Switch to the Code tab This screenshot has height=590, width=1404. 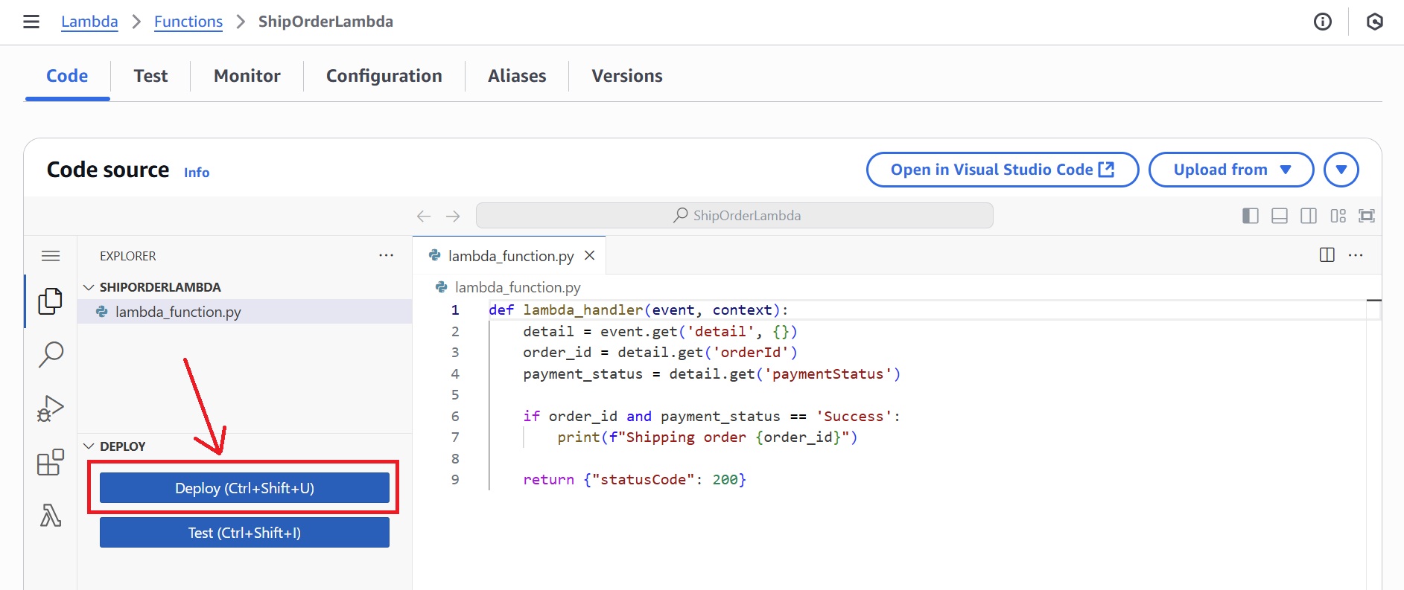pyautogui.click(x=67, y=76)
